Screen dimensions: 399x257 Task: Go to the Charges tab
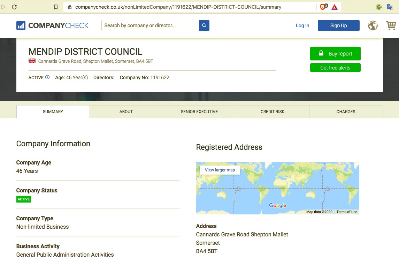point(346,112)
